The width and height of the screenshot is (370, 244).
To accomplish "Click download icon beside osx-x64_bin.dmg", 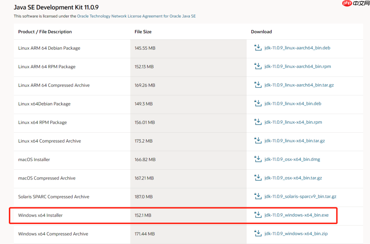I will tap(258, 159).
